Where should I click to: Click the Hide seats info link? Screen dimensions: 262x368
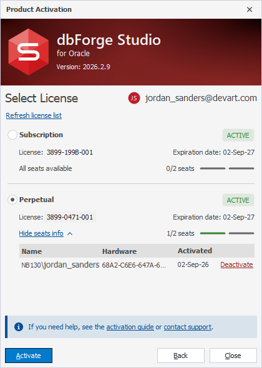(41, 233)
